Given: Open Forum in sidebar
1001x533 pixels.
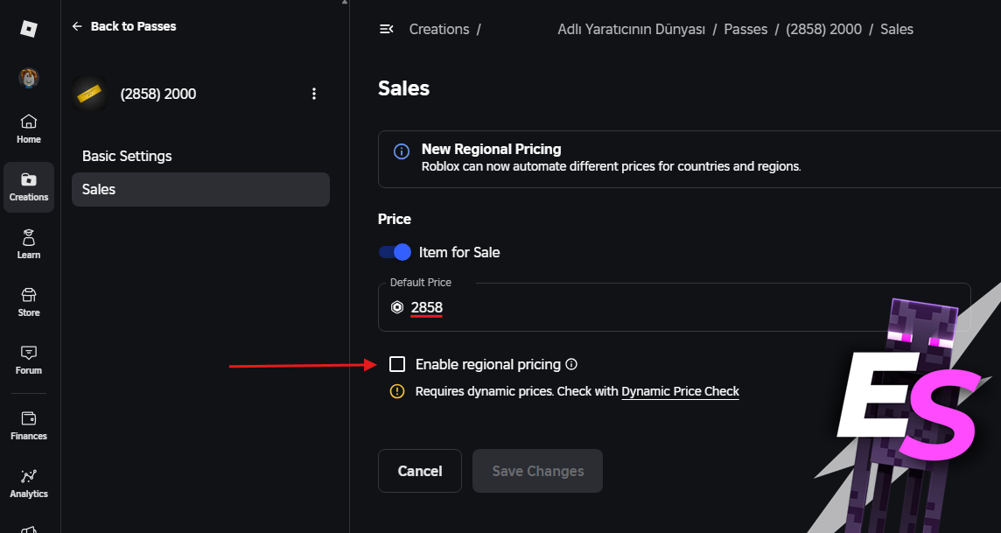Looking at the screenshot, I should click(x=29, y=360).
